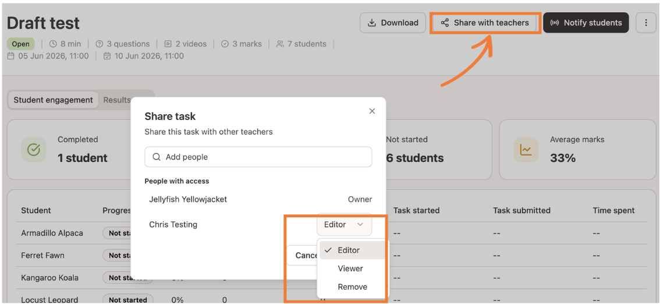Click the Task submitted column header

(x=521, y=210)
